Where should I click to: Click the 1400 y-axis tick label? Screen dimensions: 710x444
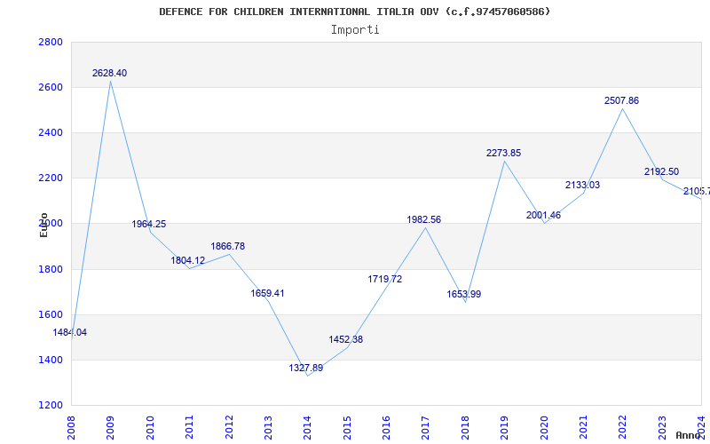click(x=51, y=360)
